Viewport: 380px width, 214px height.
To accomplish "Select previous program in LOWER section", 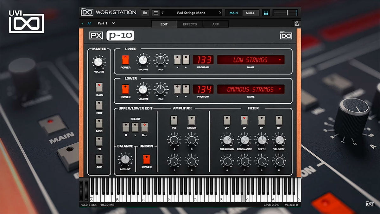I will [177, 89].
